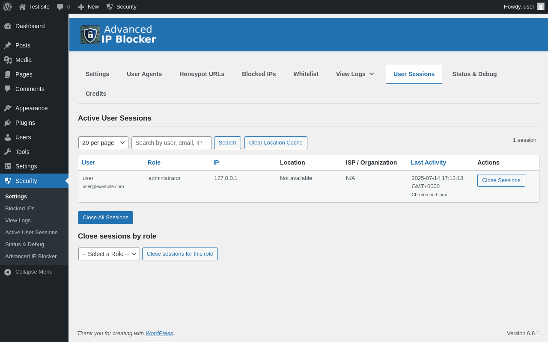Click the Test site home icon
This screenshot has width=548, height=342.
(x=22, y=7)
